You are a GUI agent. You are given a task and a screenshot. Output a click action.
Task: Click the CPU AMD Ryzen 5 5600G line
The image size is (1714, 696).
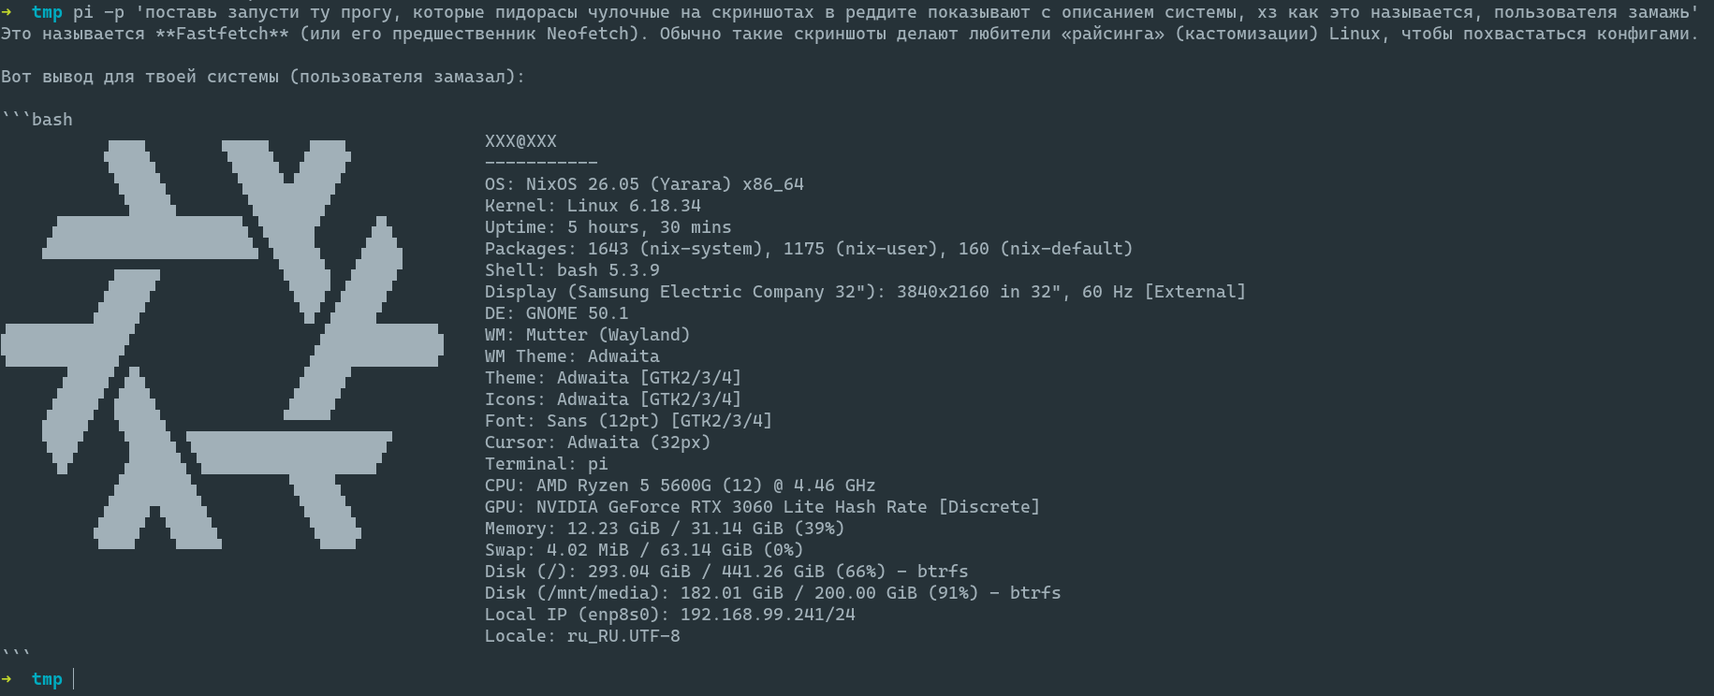coord(680,486)
